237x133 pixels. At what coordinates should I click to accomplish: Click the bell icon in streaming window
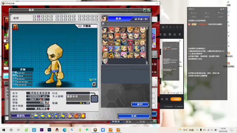point(174,34)
